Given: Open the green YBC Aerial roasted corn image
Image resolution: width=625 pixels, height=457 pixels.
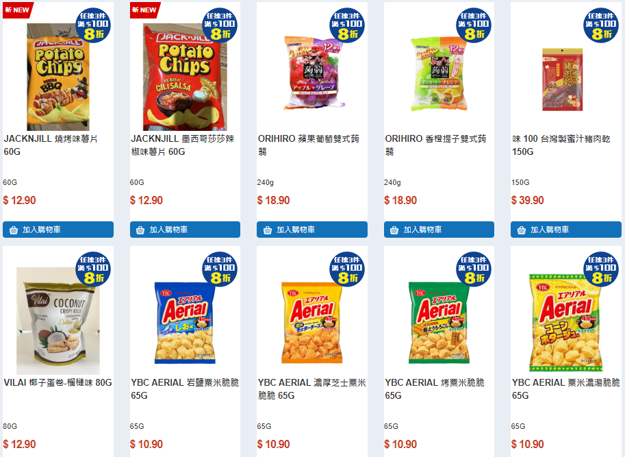Looking at the screenshot, I should pyautogui.click(x=439, y=323).
